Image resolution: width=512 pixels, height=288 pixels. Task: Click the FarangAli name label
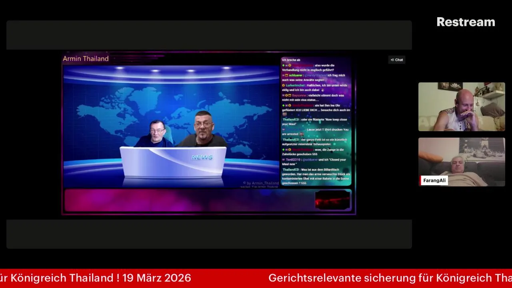coord(434,180)
